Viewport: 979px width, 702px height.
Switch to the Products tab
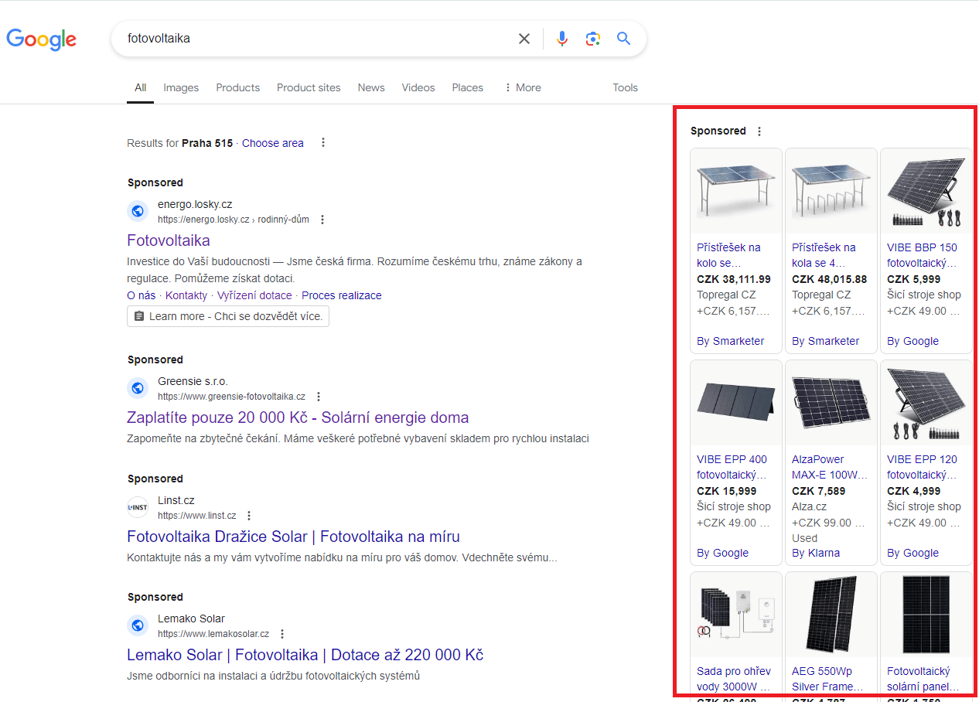(x=237, y=87)
